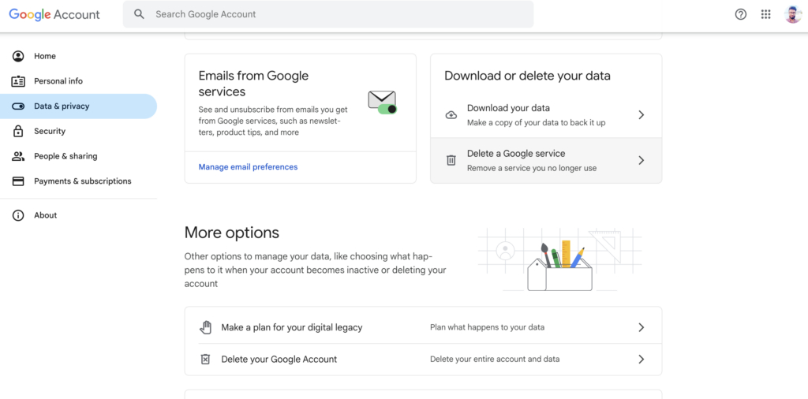
Task: Click the cloud download icon
Action: [x=451, y=115]
